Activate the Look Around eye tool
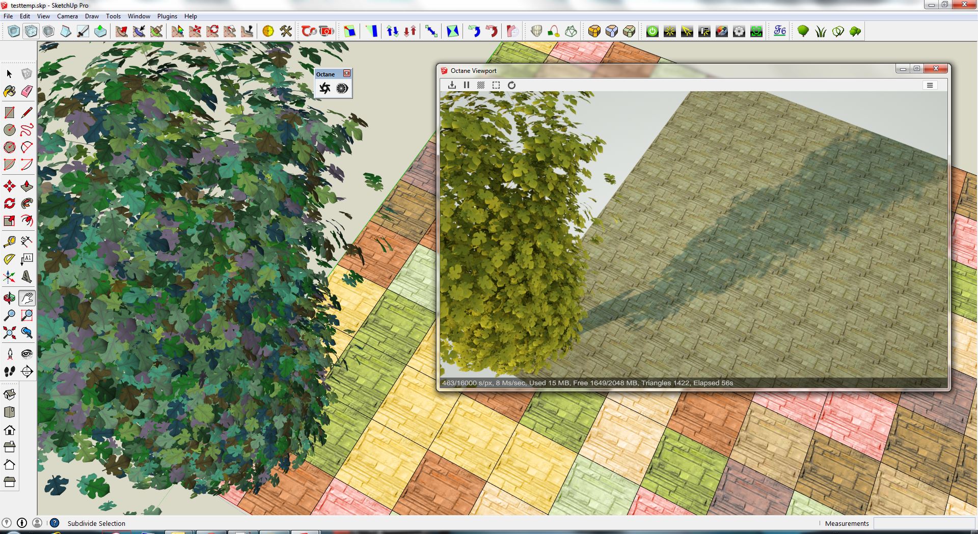 pos(26,354)
